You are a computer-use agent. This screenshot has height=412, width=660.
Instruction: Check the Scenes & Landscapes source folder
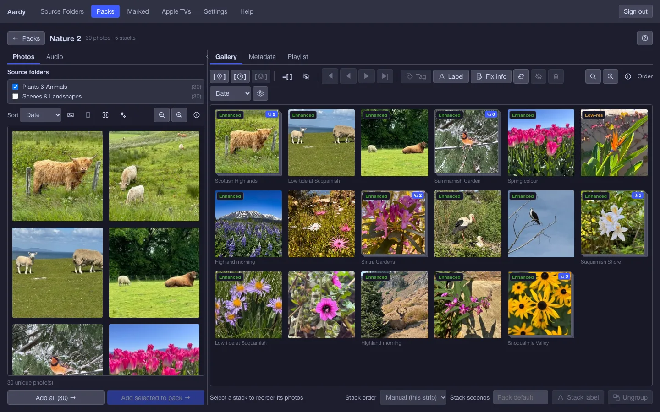click(15, 96)
